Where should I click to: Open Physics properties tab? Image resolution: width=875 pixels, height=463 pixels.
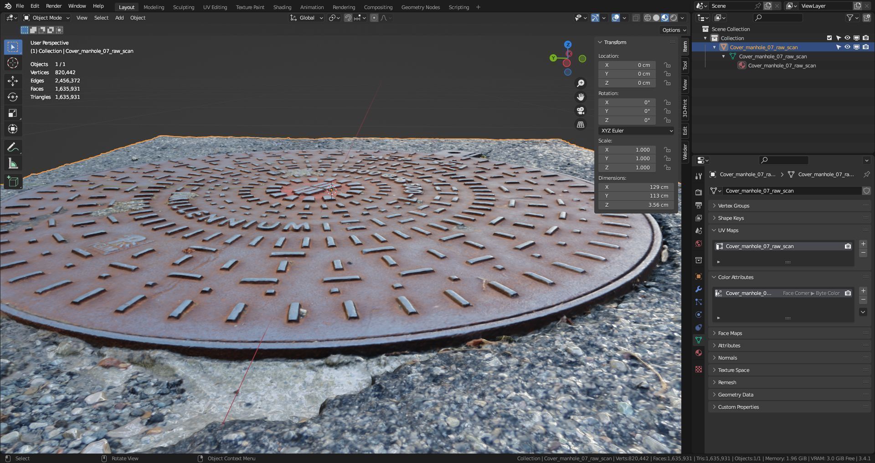(699, 315)
